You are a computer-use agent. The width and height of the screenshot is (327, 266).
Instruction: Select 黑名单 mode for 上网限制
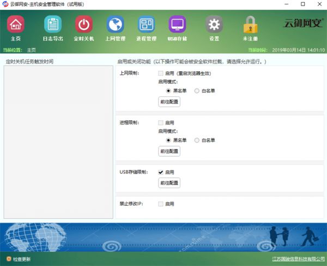161,90
